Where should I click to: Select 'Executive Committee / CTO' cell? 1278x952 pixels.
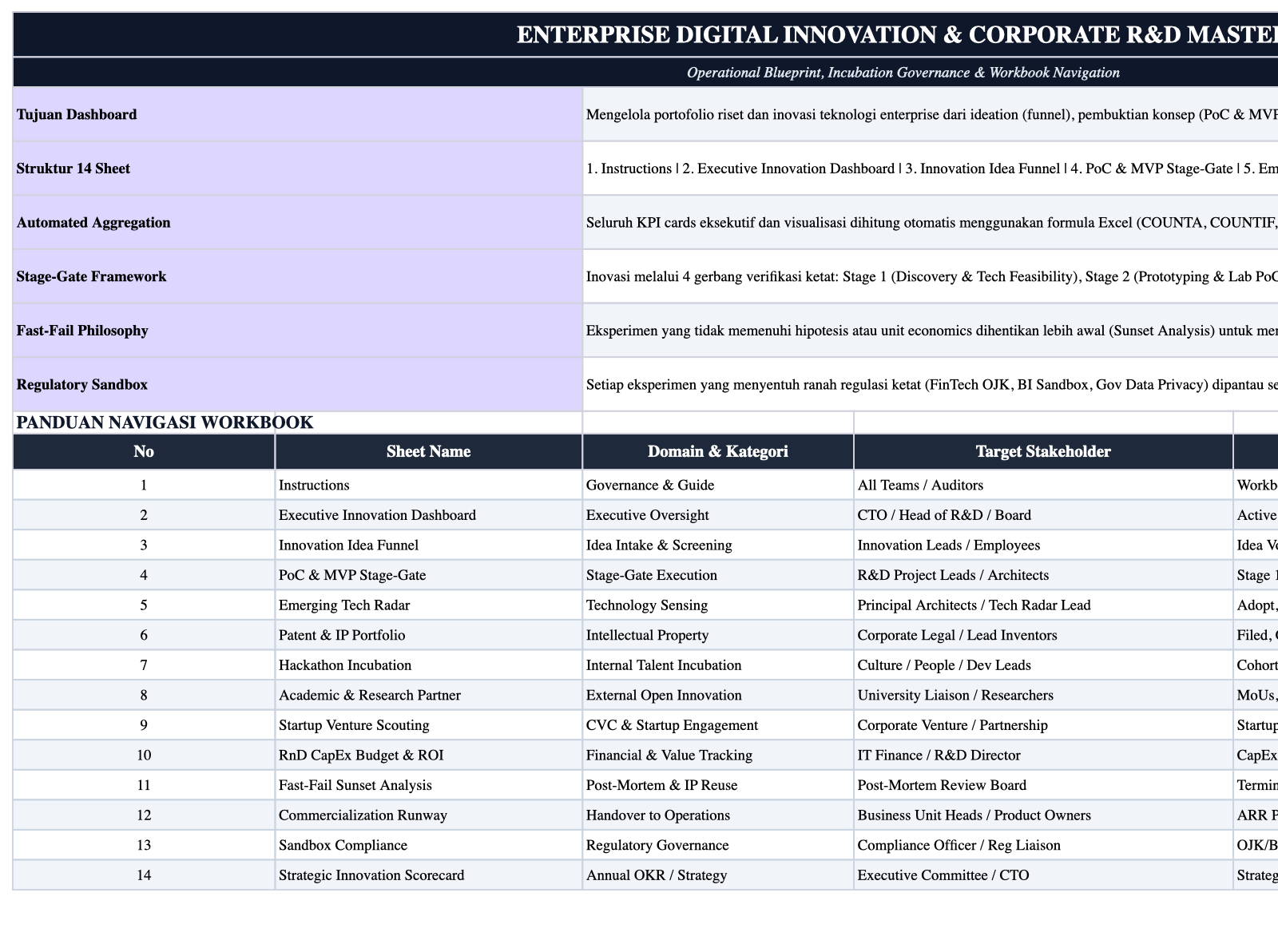click(x=1043, y=875)
